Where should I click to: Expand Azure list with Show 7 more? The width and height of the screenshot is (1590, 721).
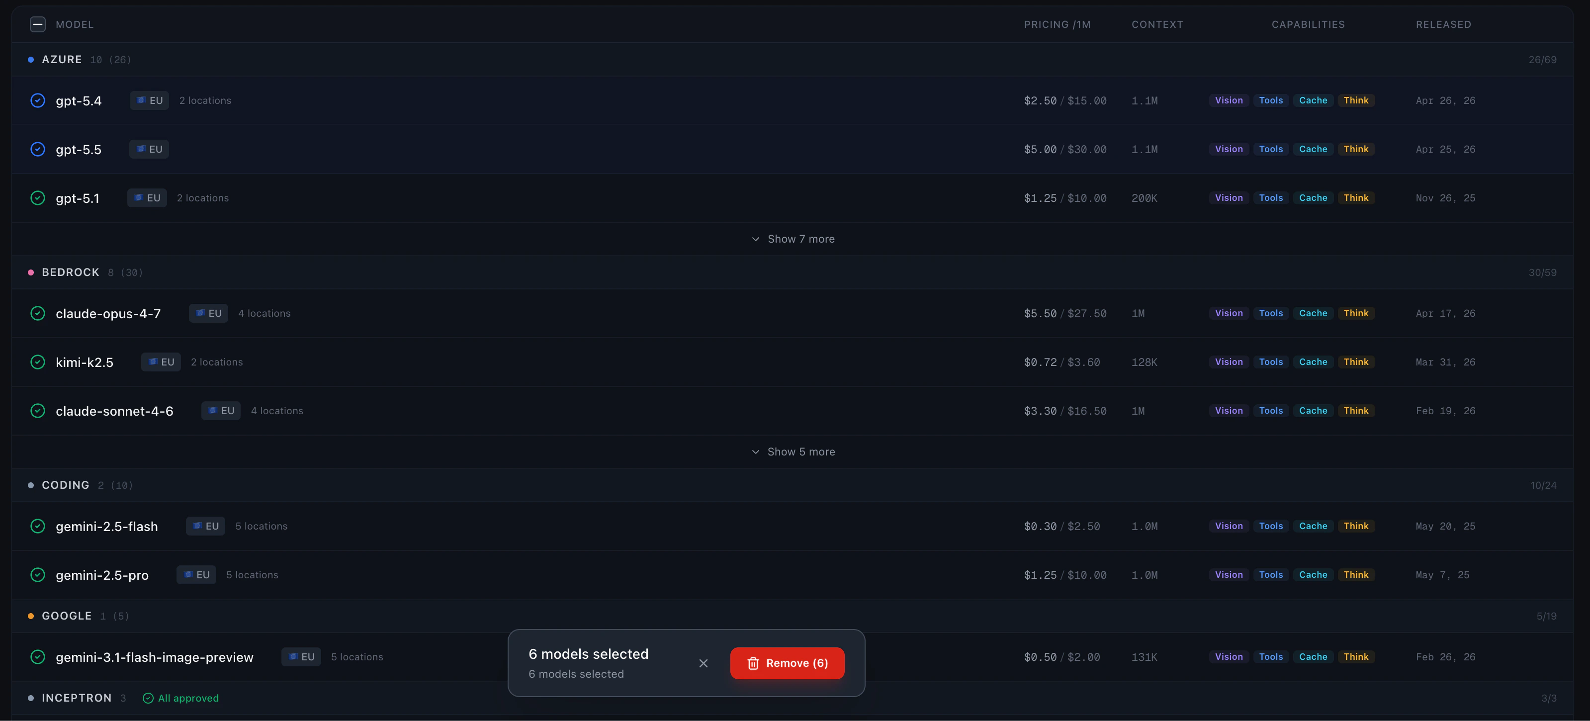793,240
